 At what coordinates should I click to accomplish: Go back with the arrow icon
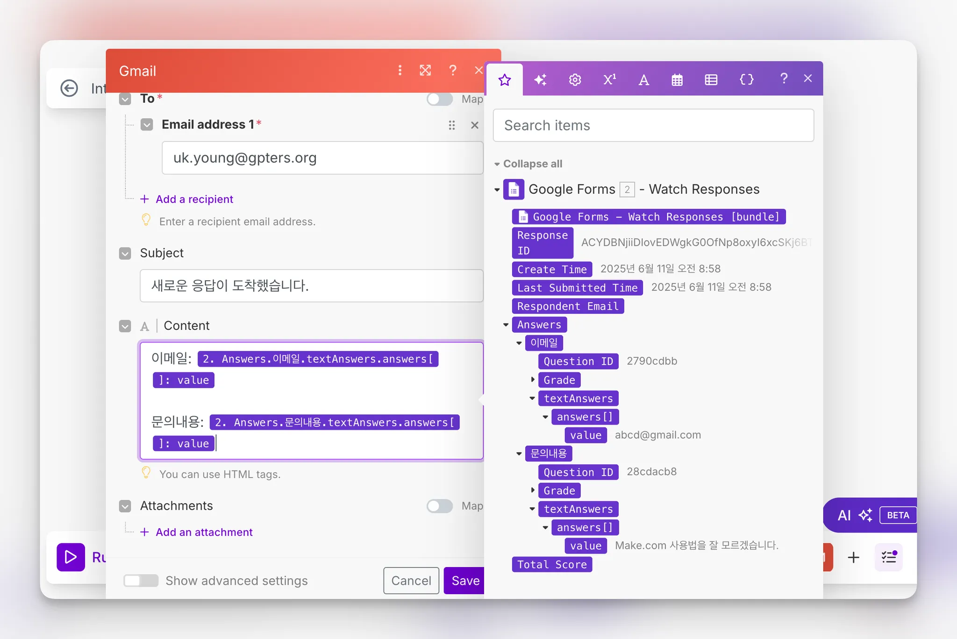69,88
